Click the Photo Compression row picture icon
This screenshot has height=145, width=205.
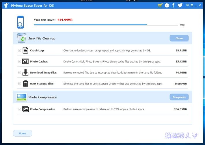(25, 109)
